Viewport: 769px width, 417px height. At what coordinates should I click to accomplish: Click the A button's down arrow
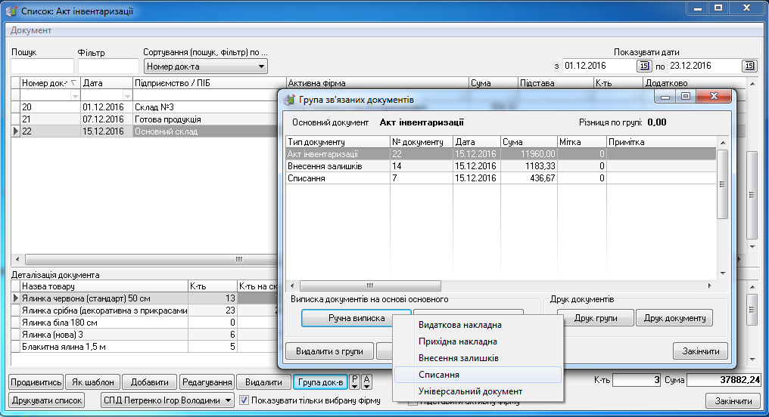click(366, 385)
